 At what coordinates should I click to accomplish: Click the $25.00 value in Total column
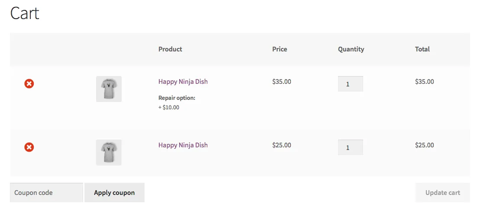tap(424, 145)
